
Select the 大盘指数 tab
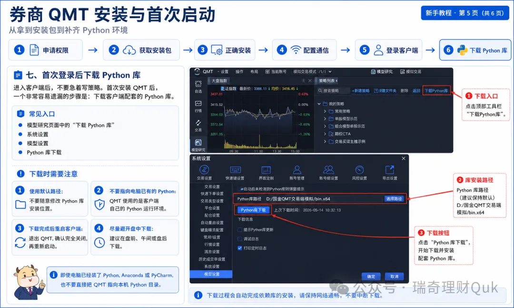coord(219,80)
